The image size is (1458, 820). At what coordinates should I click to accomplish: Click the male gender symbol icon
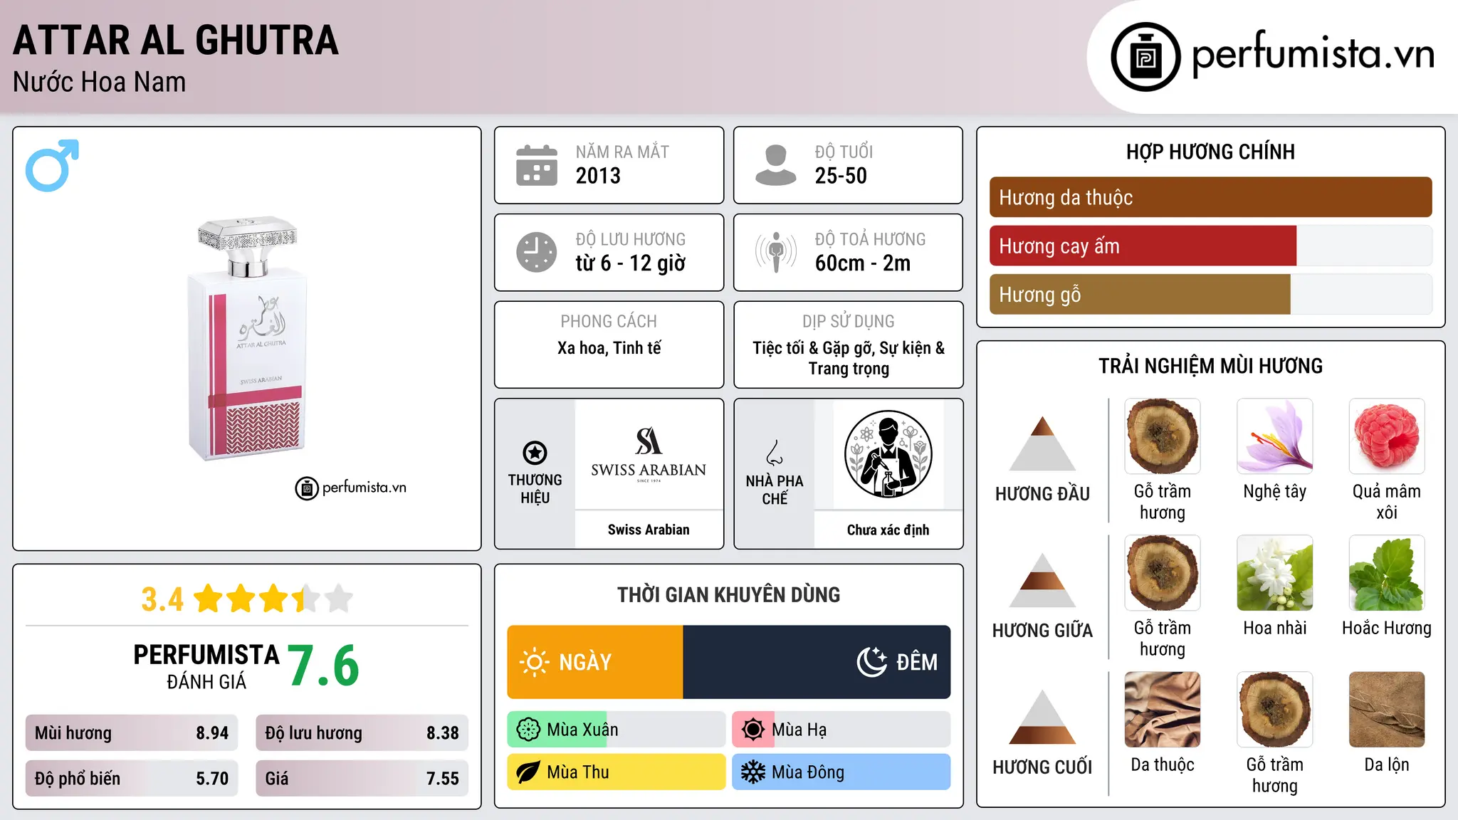point(52,165)
